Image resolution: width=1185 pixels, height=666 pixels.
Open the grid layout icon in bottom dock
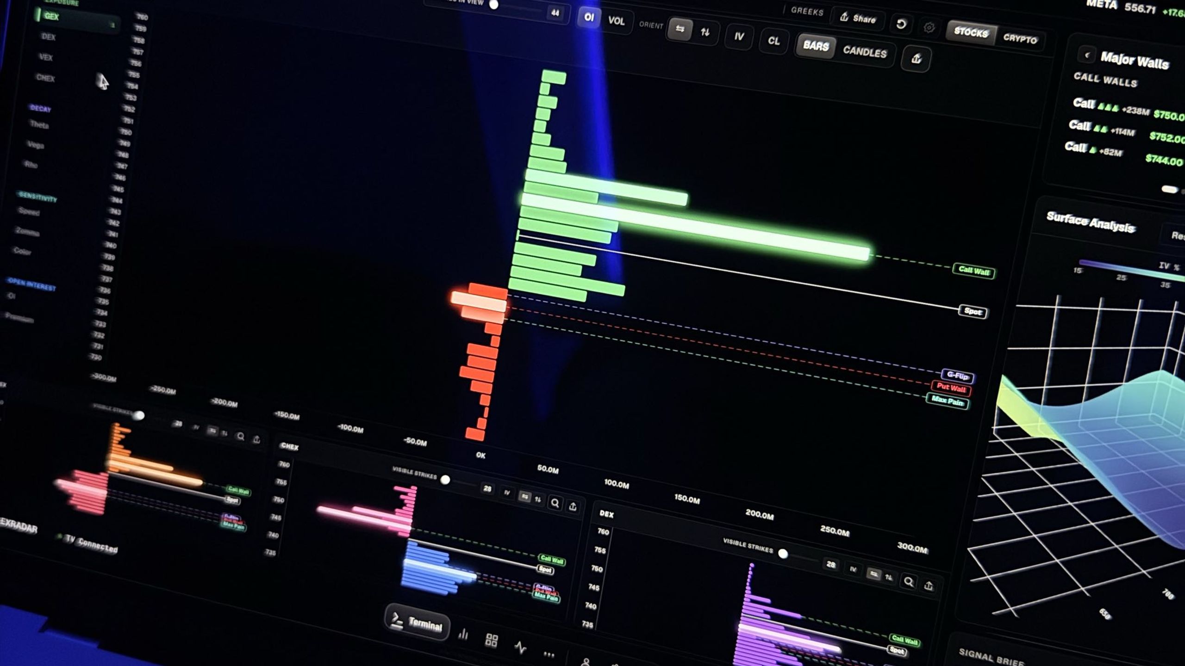[491, 640]
